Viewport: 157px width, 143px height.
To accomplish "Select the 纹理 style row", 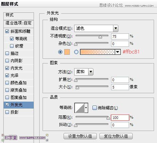I will point(19,46).
